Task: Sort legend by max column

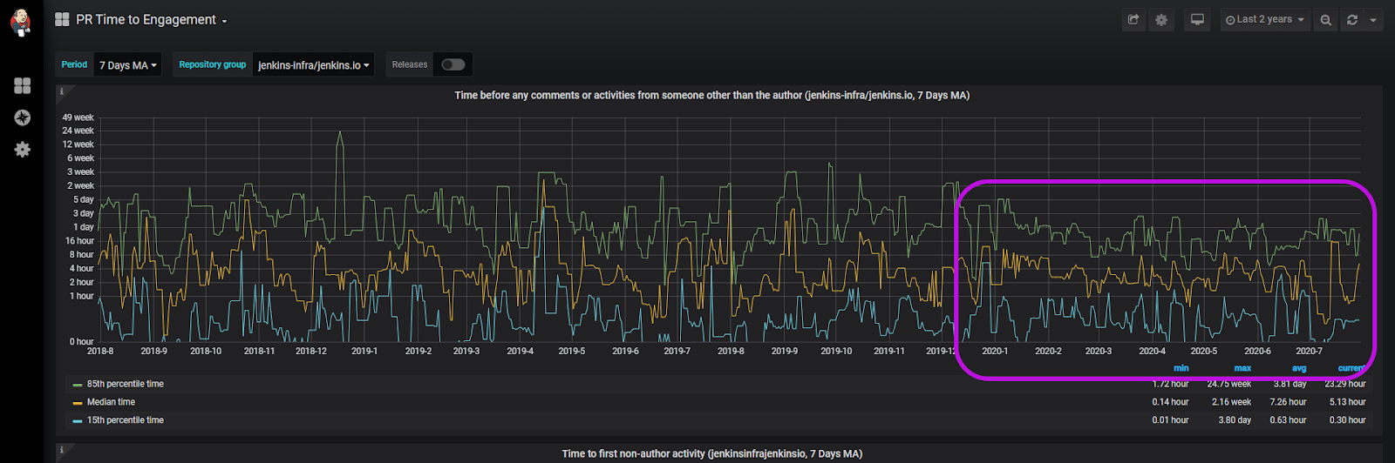Action: coord(1242,368)
